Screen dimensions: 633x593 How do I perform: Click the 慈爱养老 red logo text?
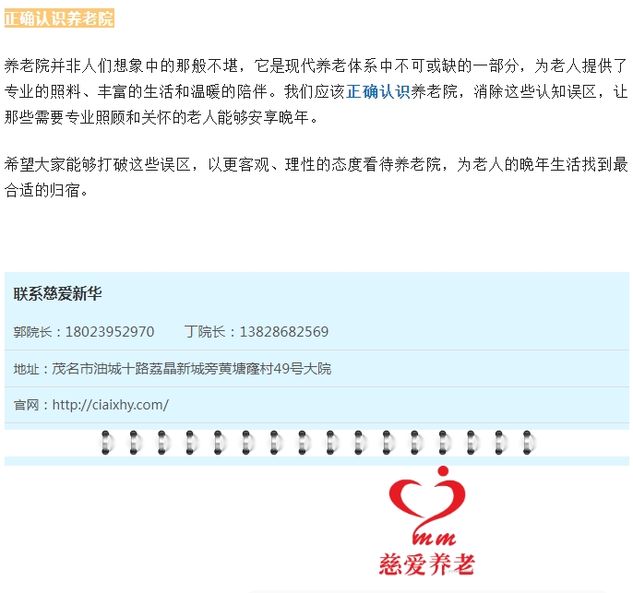pos(426,563)
